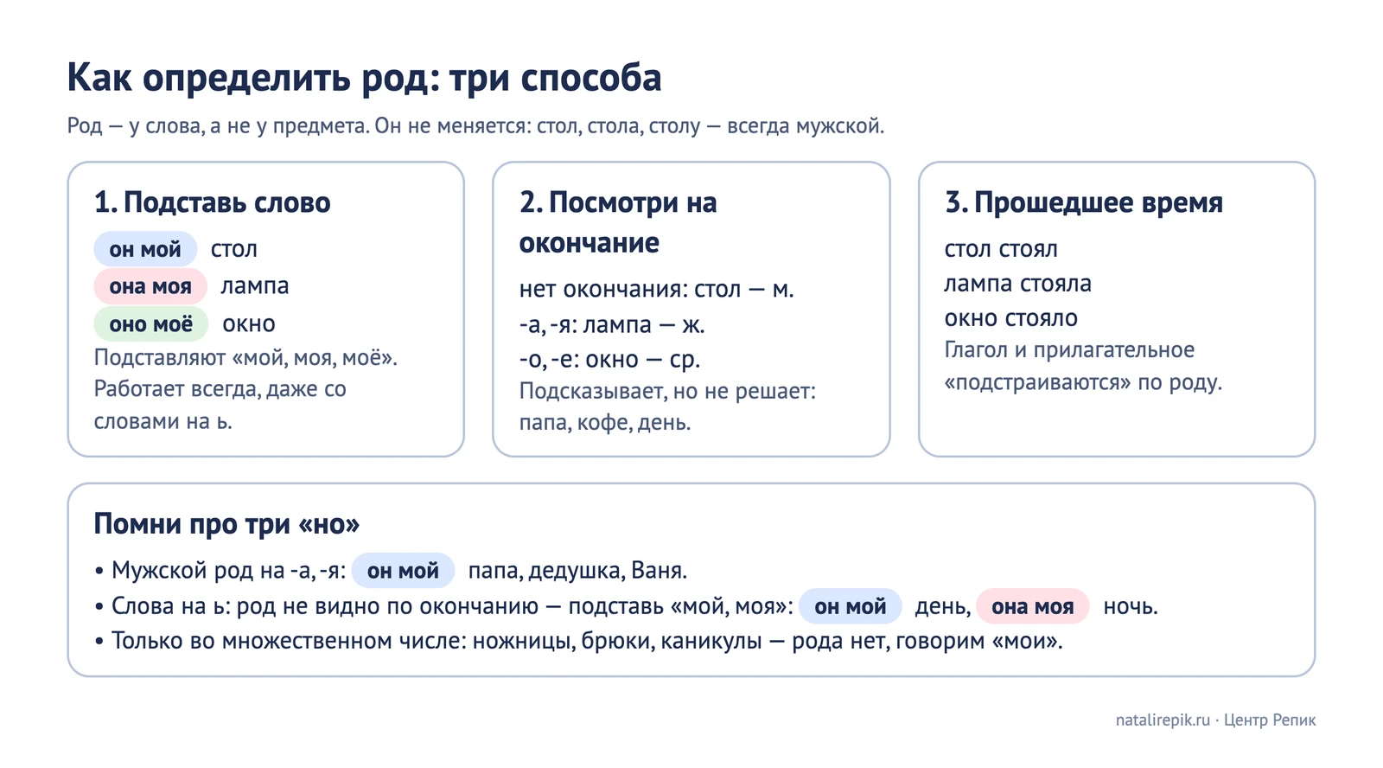Click the word "день," in the second bullet
1383x768 pixels.
pyautogui.click(x=943, y=607)
